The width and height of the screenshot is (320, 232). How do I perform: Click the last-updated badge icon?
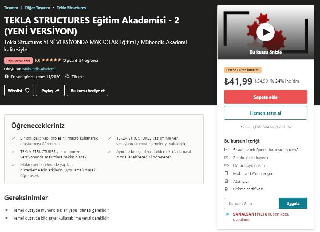tap(7, 77)
